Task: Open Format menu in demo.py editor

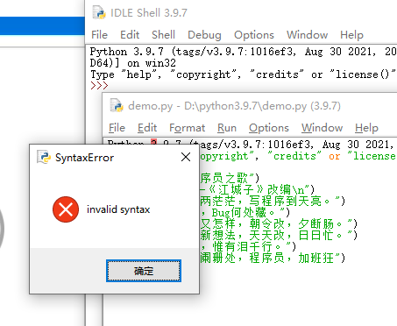Action: (187, 128)
